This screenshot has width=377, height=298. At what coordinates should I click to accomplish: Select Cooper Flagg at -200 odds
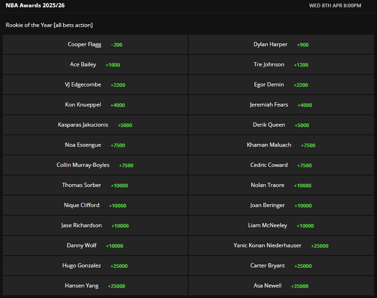point(95,44)
